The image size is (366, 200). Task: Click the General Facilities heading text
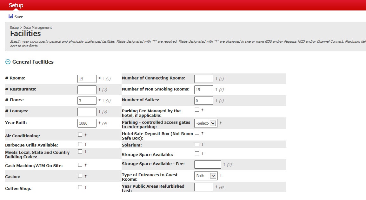click(33, 62)
